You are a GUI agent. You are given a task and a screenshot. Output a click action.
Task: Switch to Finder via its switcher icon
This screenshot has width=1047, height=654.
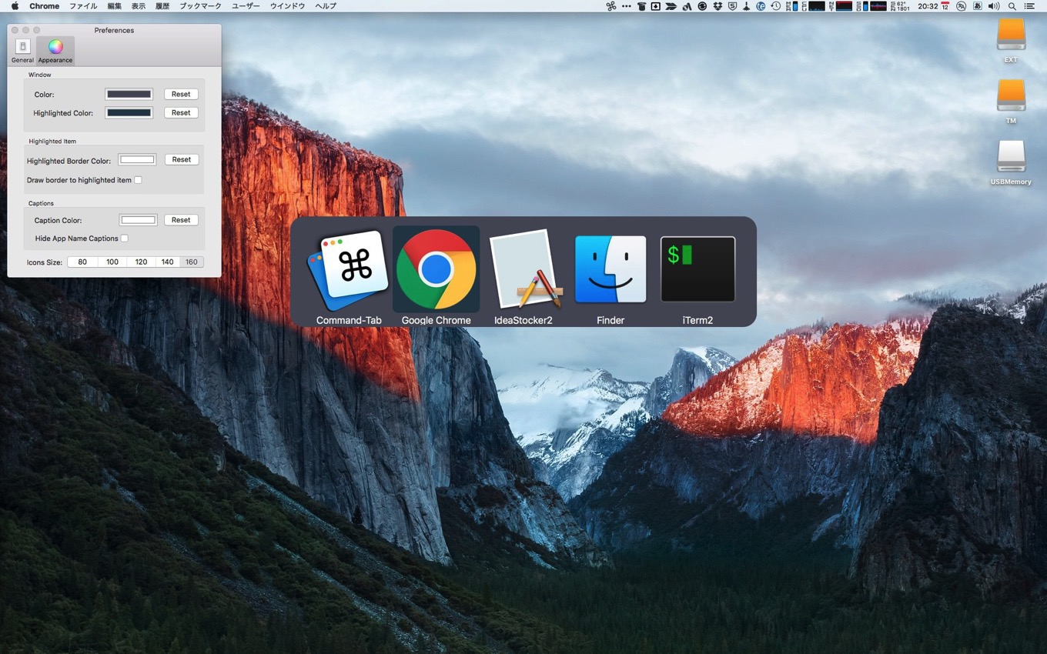[610, 269]
